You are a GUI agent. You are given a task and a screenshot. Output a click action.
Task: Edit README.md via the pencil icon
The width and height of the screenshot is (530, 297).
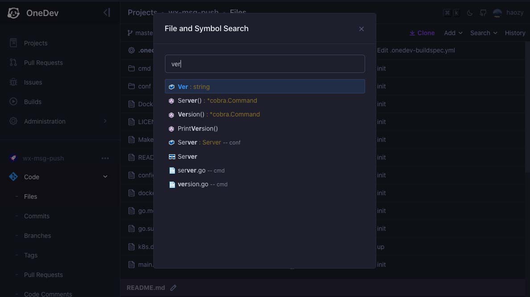pos(173,288)
